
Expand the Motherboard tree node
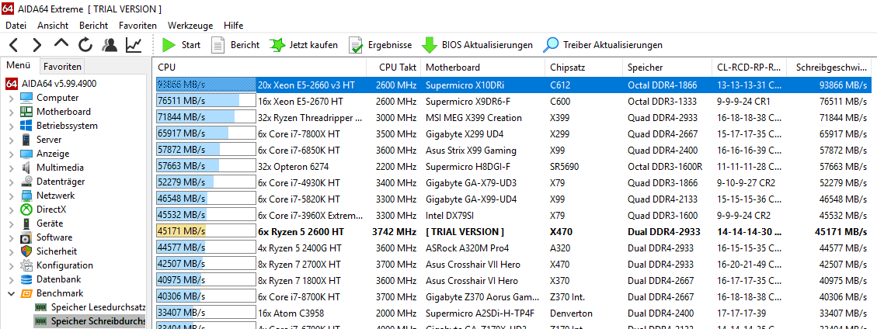pyautogui.click(x=11, y=112)
